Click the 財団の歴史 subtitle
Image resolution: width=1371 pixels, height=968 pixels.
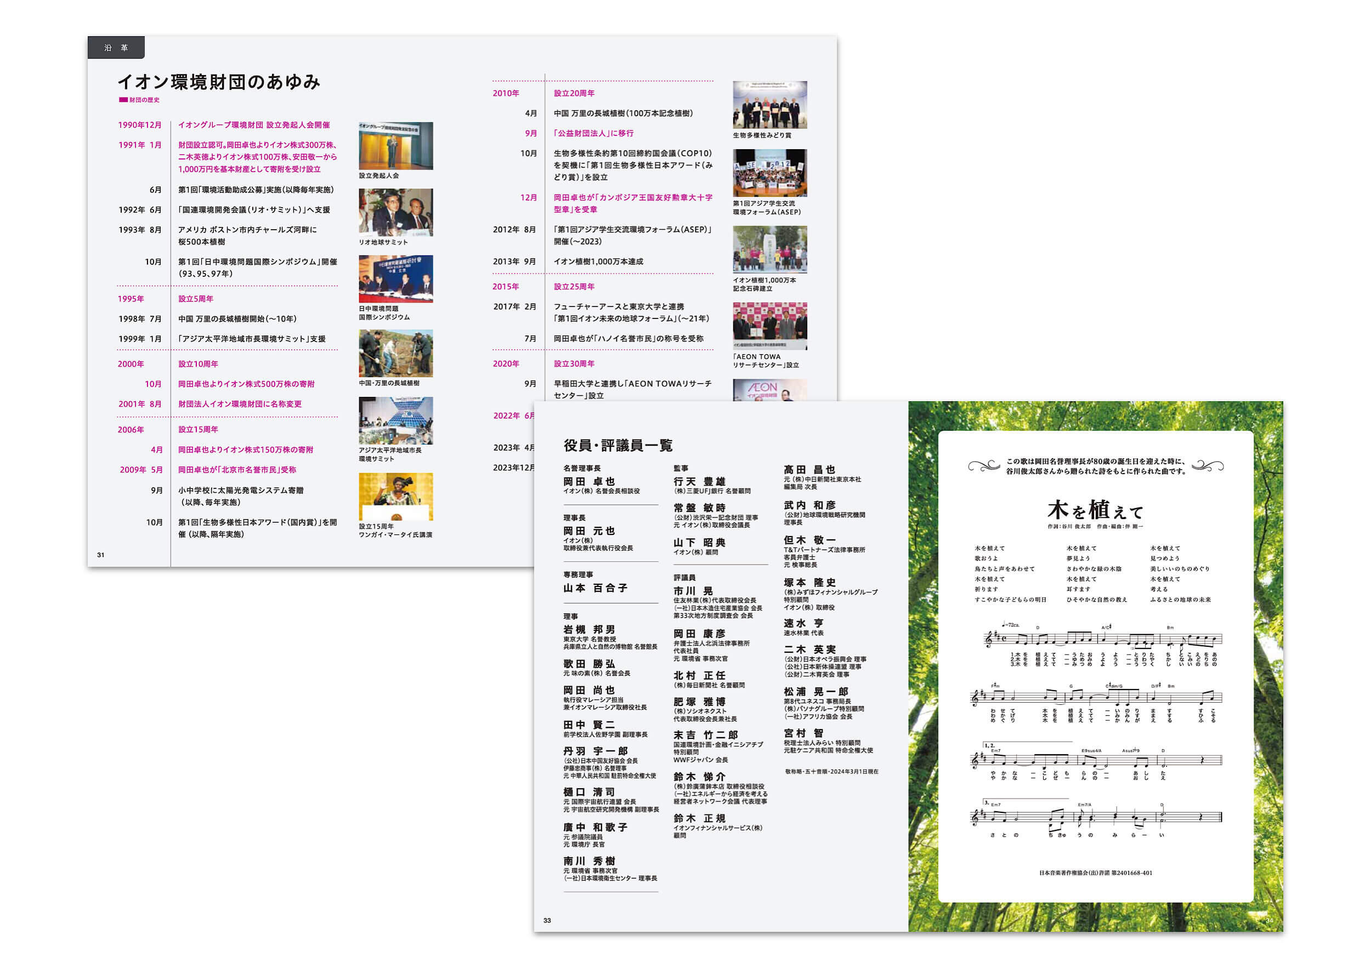(145, 100)
